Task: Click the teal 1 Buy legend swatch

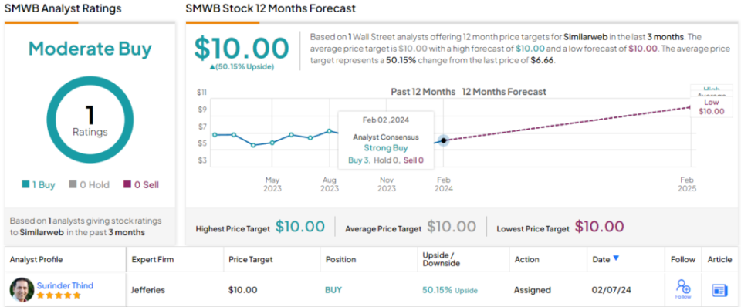Action: click(x=25, y=185)
